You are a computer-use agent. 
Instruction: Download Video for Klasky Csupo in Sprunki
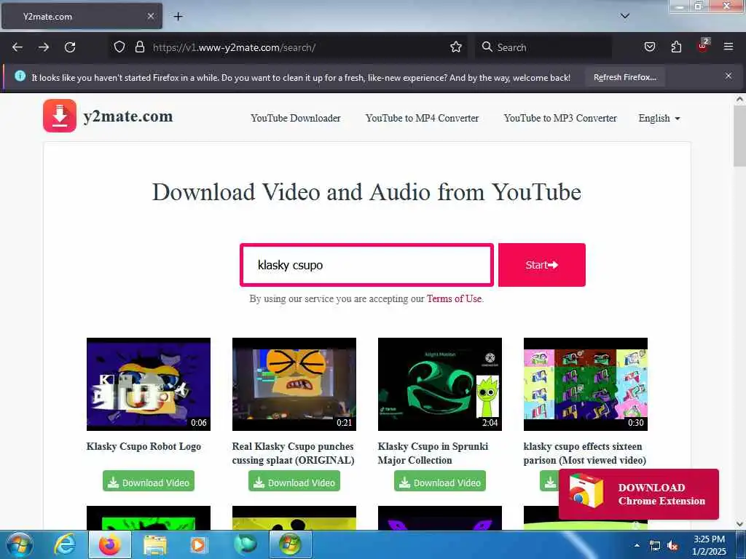(439, 481)
